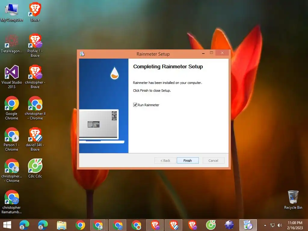Image resolution: width=308 pixels, height=231 pixels.
Task: Select the david1346 - Brave desktop shortcut
Action: 35,139
